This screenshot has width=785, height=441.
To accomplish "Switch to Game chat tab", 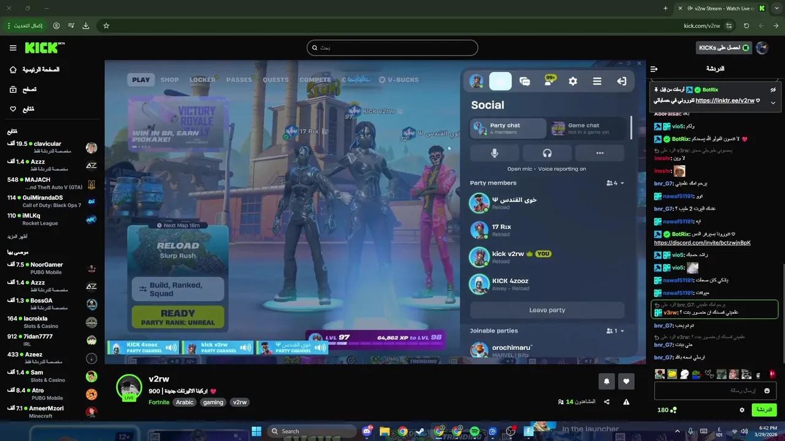I will [x=587, y=129].
